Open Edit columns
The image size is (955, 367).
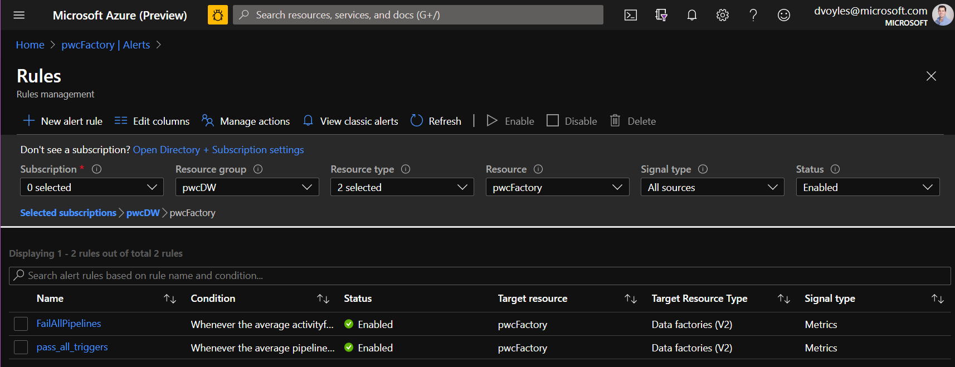point(152,121)
